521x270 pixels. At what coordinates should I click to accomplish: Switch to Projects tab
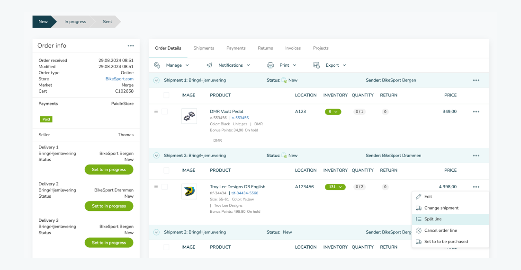point(321,48)
